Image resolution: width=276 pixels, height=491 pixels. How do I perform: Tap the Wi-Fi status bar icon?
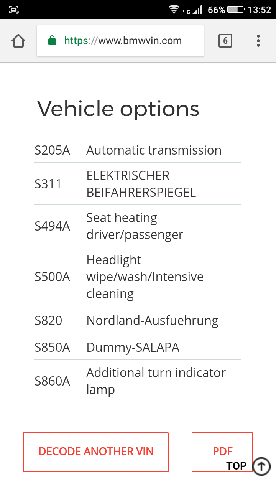(x=174, y=10)
